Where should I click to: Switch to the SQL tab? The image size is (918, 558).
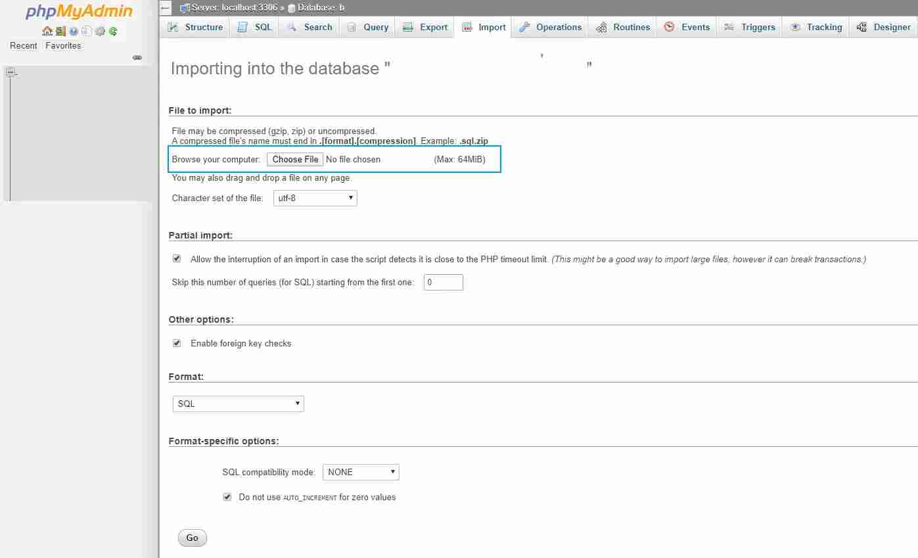(x=255, y=27)
